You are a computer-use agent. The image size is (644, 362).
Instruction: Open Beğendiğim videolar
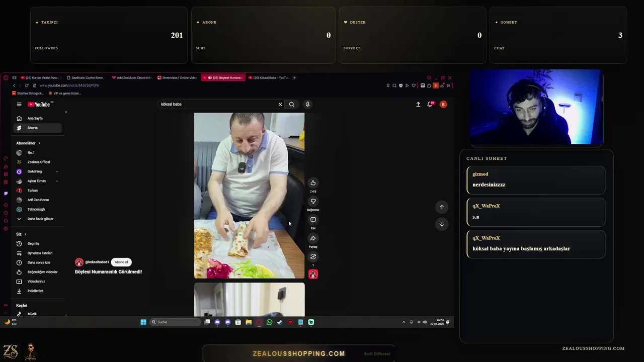tap(38, 272)
